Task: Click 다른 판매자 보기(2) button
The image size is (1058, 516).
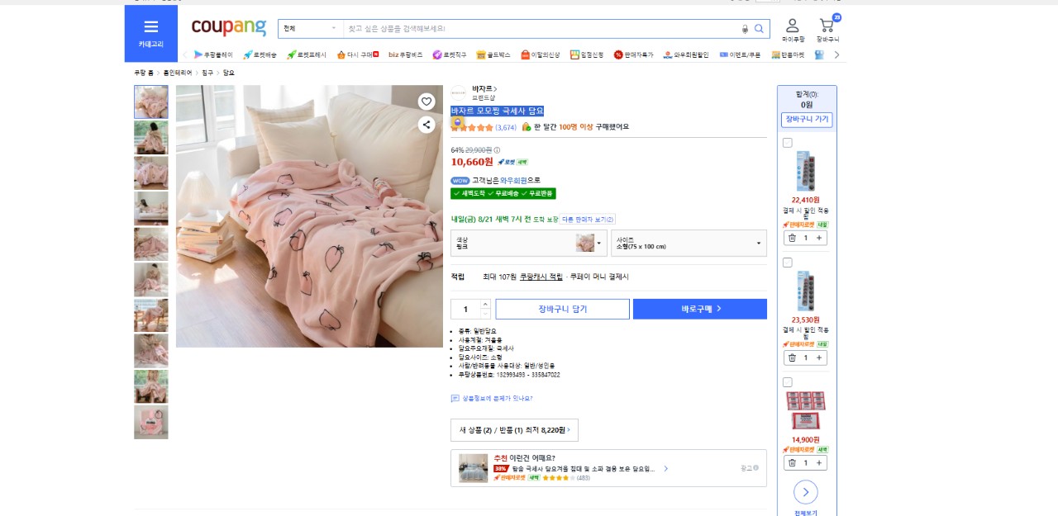Action: click(588, 220)
